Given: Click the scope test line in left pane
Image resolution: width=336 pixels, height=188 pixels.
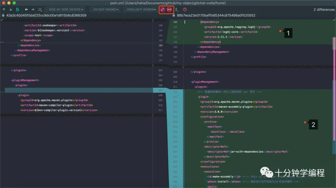Looking at the screenshot, I should coord(38,35).
